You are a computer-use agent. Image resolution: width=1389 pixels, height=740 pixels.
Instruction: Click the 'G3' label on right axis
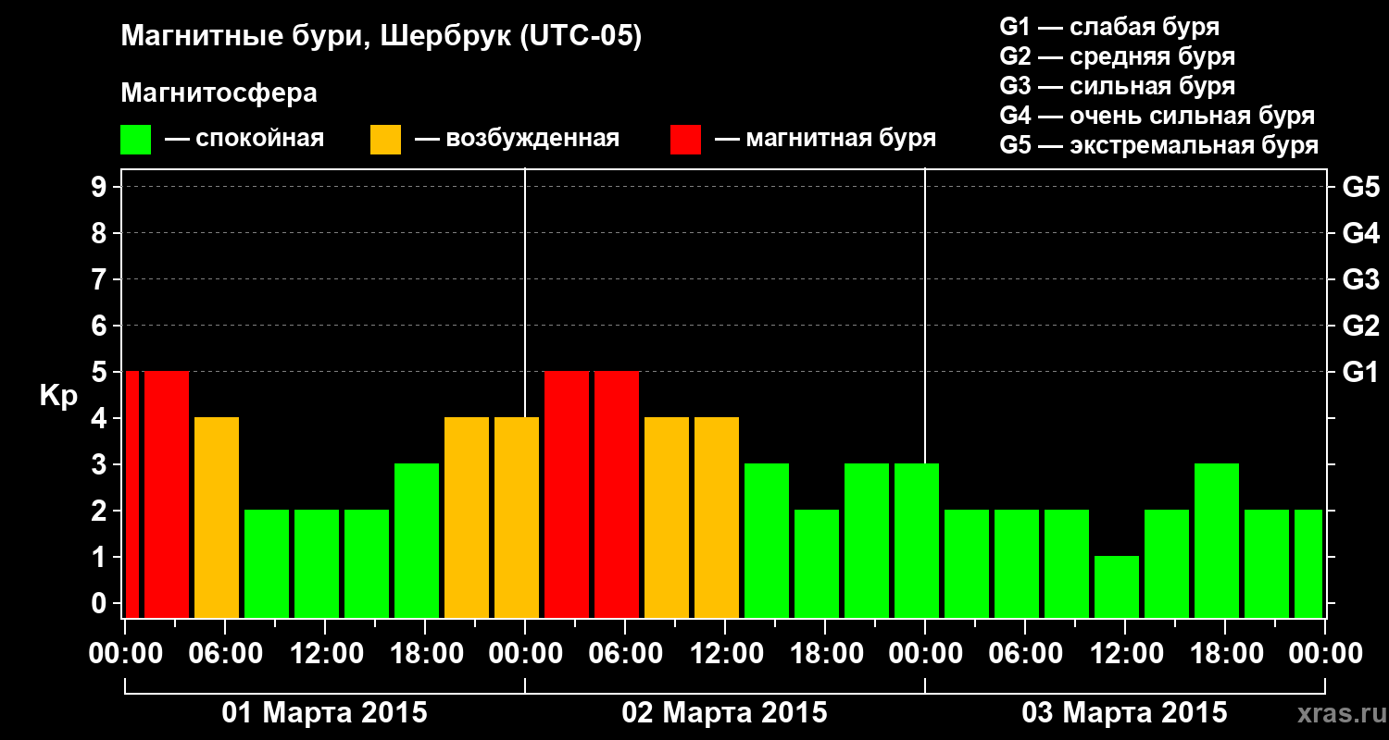(x=1360, y=279)
